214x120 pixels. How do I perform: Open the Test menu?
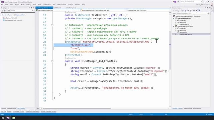click(x=54, y=5)
